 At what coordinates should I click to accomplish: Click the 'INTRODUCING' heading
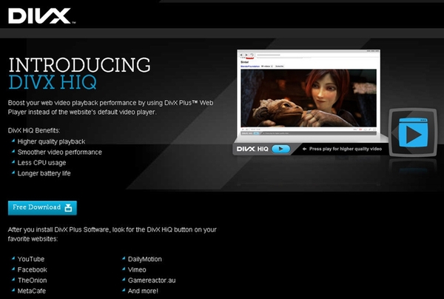pos(80,65)
